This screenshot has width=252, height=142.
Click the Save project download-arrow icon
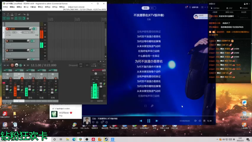click(x=12, y=14)
